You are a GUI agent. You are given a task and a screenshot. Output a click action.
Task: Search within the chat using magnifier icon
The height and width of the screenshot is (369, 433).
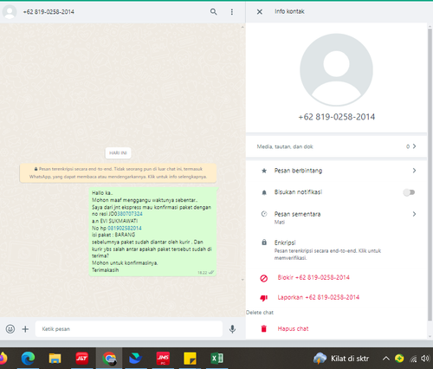pos(213,12)
